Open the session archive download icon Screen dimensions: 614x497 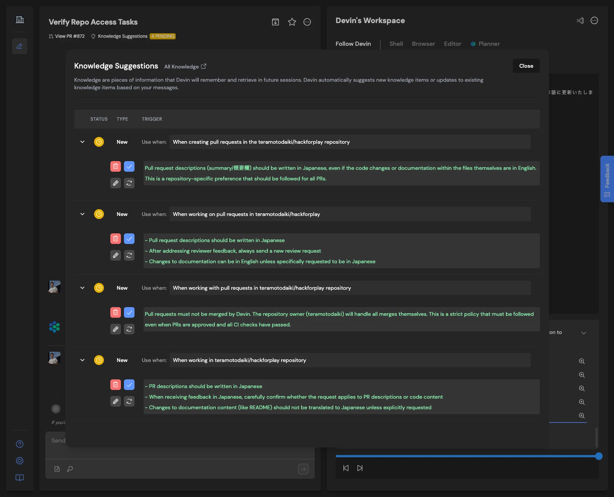[275, 22]
